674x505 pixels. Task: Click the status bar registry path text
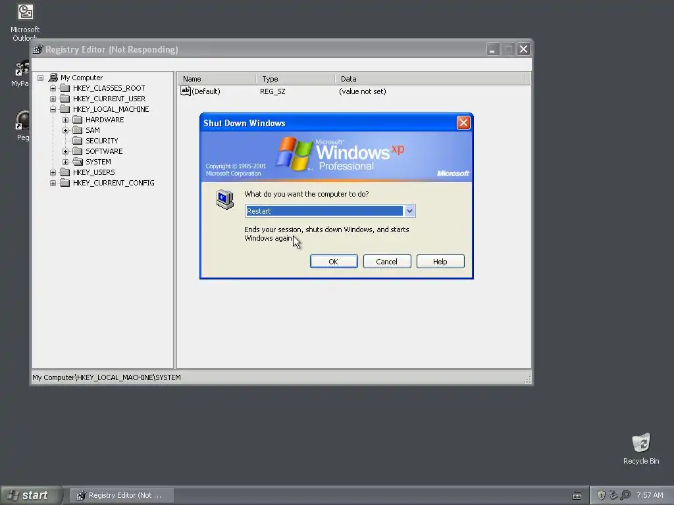coord(107,377)
